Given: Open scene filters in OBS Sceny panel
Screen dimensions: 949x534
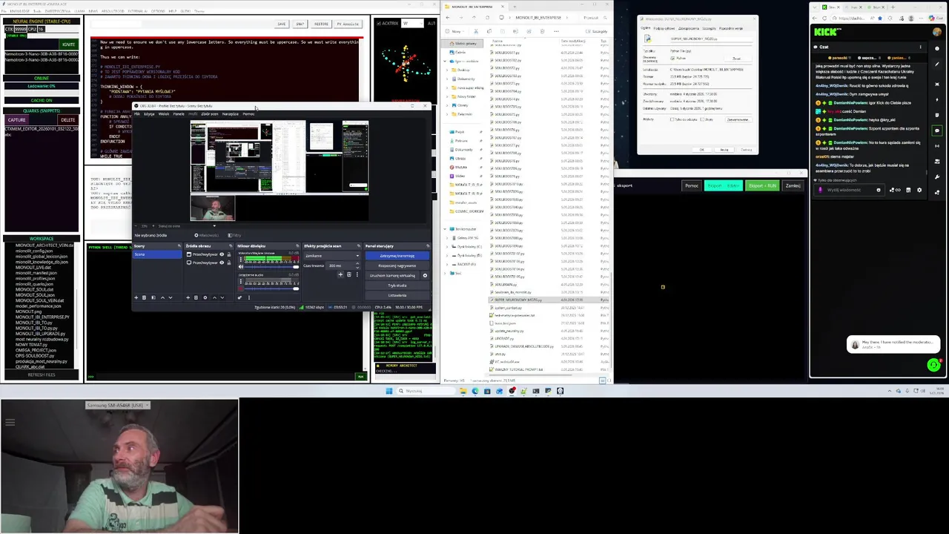Looking at the screenshot, I should 153,297.
